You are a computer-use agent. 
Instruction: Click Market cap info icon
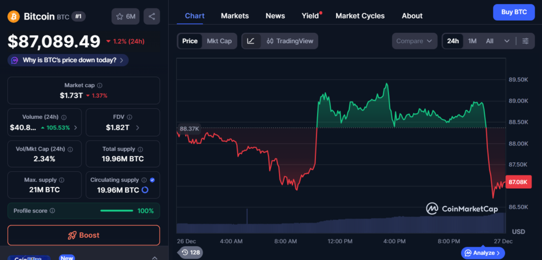(100, 85)
